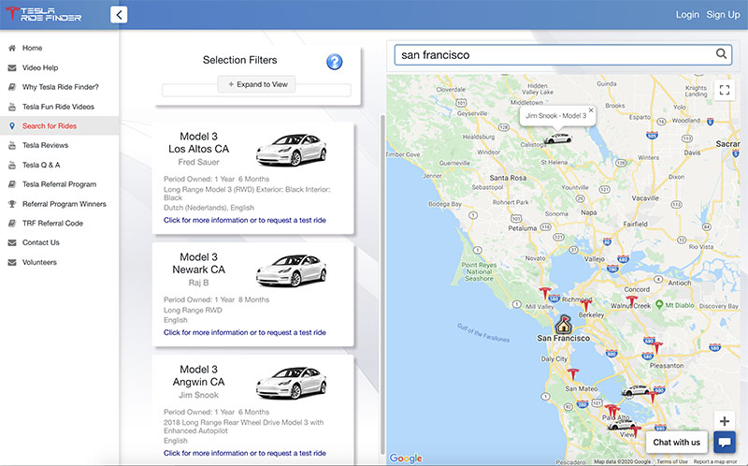
Task: Select Search for Rides menu item
Action: point(50,126)
